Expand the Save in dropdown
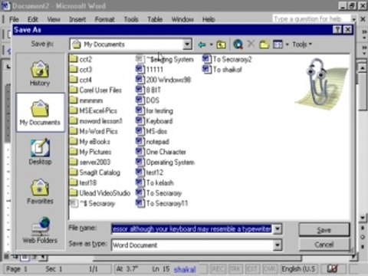This screenshot has width=368, height=276. coord(187,44)
